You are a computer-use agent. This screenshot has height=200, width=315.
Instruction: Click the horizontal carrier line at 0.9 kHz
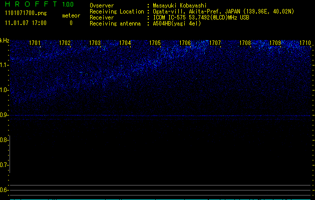tap(160, 115)
